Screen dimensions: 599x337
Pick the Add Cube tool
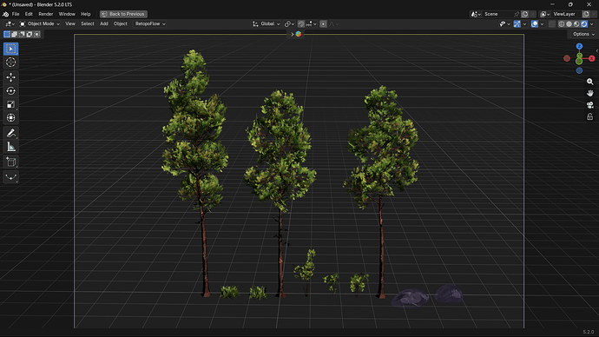click(x=10, y=162)
